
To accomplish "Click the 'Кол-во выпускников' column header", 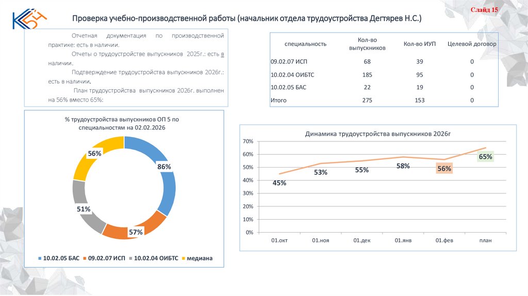I will (367, 44).
